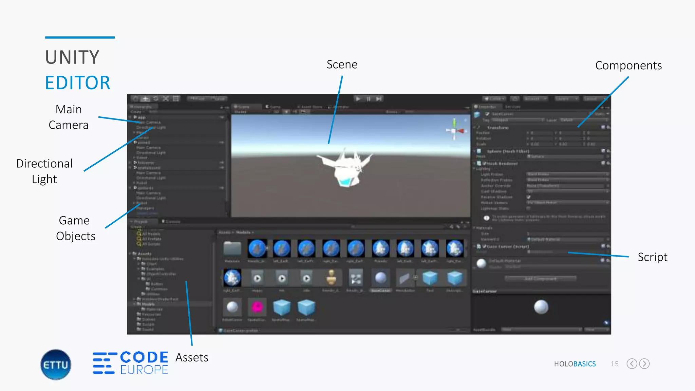Screen dimensions: 695x391
Task: Open the Account dropdown button
Action: pos(535,99)
